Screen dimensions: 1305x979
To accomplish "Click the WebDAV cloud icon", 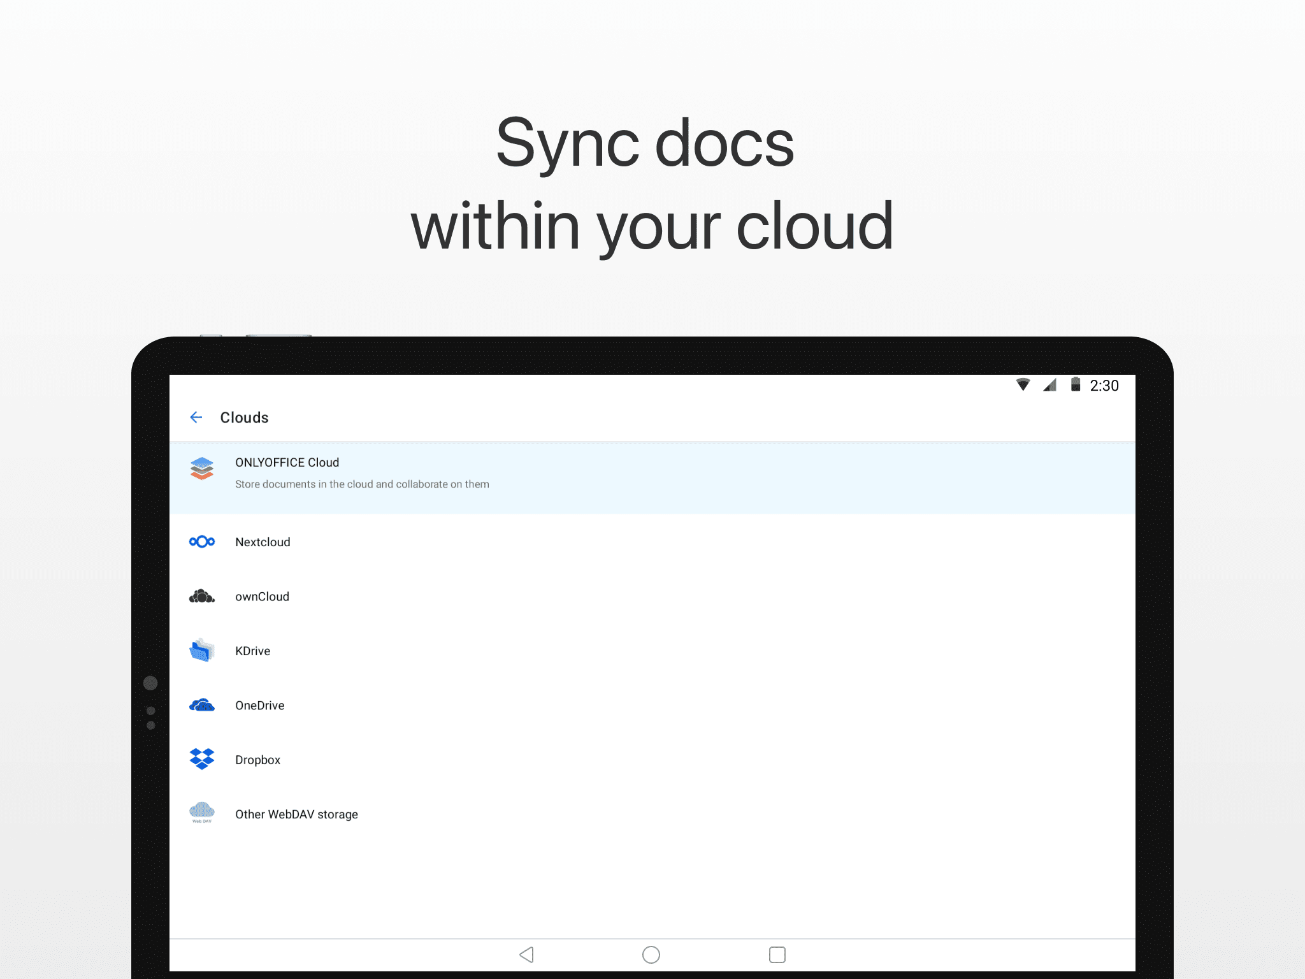I will pos(202,812).
